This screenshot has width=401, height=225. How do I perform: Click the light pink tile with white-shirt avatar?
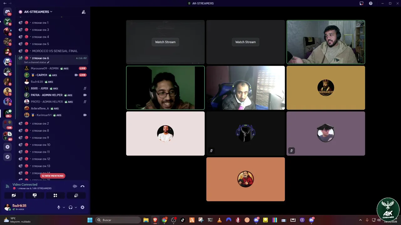[165, 133]
